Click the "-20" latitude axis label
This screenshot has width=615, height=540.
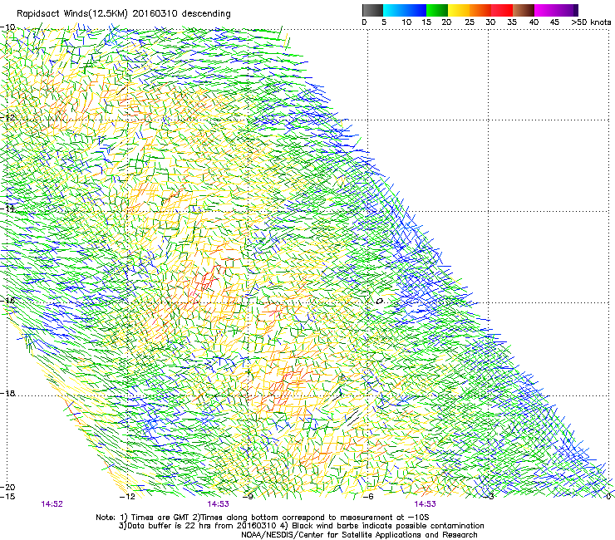(x=7, y=487)
